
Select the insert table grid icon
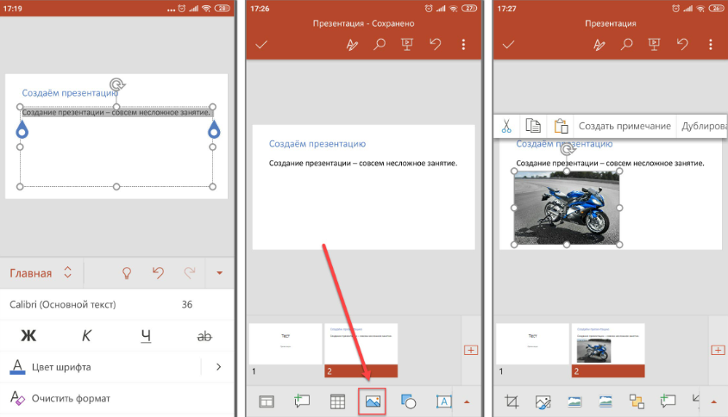tap(337, 401)
